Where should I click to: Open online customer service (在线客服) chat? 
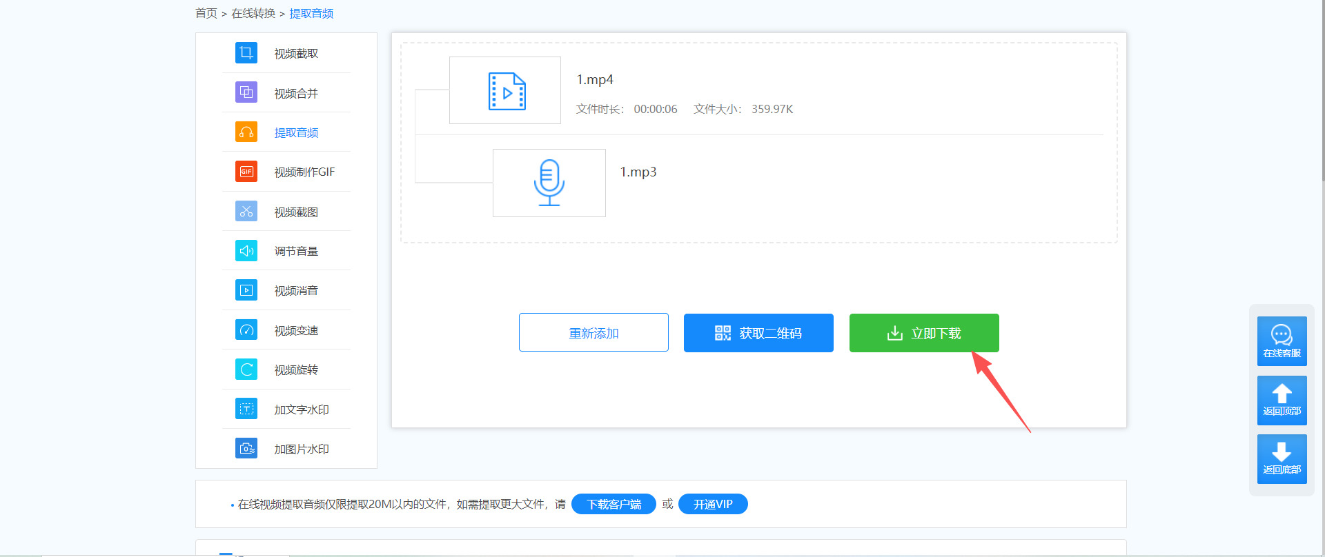pos(1282,341)
